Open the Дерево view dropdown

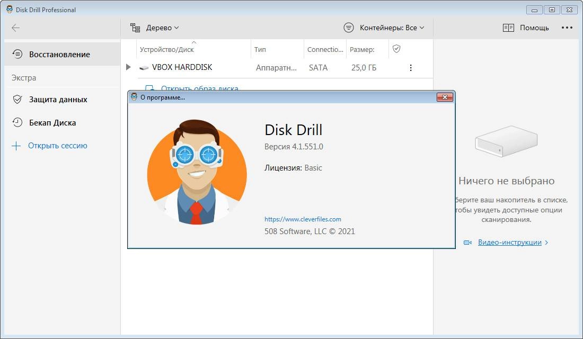pyautogui.click(x=162, y=28)
